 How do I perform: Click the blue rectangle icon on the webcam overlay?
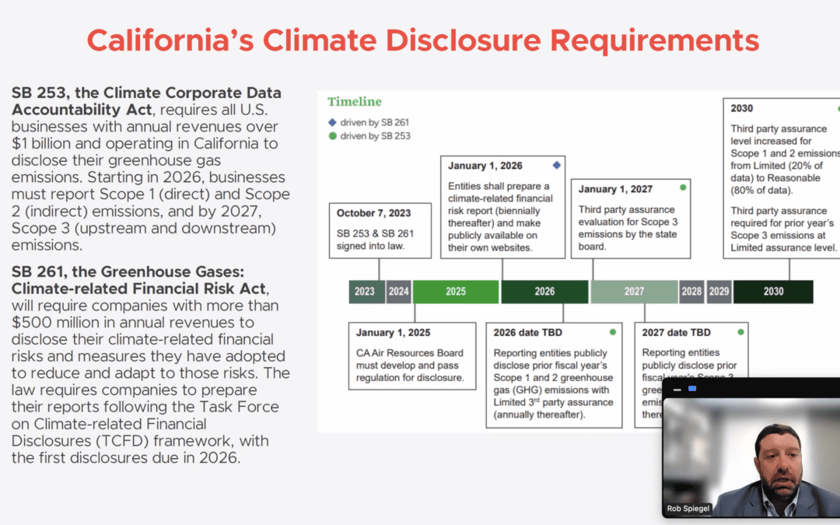pos(692,388)
